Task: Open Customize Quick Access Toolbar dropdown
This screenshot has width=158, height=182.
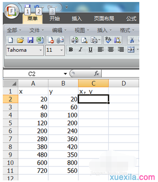Action: click(x=67, y=7)
